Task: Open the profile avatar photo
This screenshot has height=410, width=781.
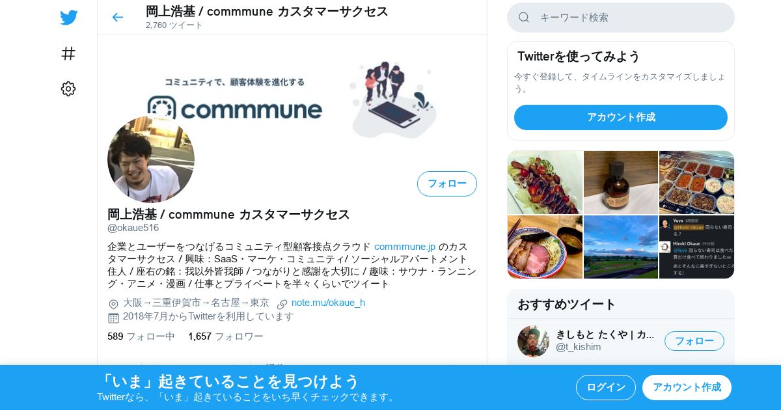Action: click(x=151, y=159)
